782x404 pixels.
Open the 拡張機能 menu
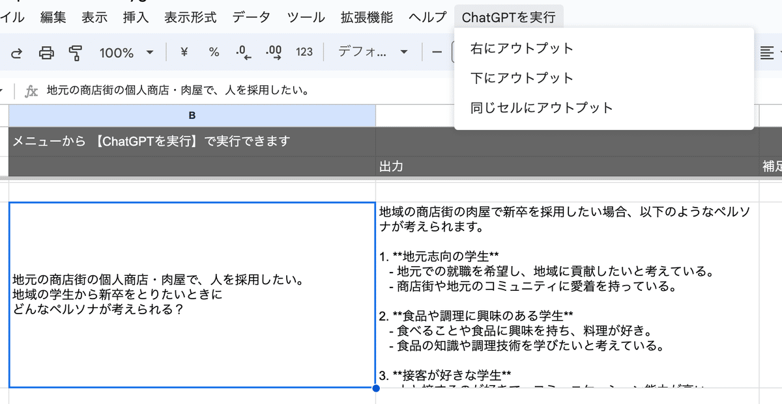(367, 18)
